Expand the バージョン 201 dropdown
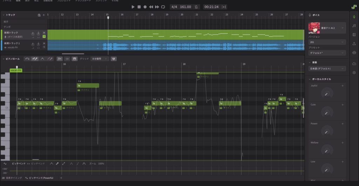This screenshot has height=186, width=359. click(x=327, y=42)
